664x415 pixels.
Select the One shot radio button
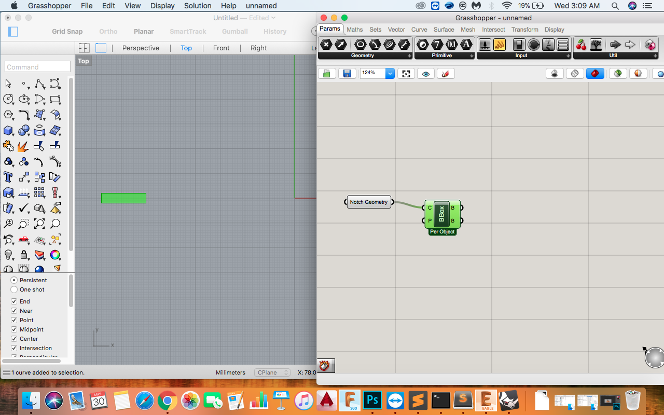[x=14, y=289]
